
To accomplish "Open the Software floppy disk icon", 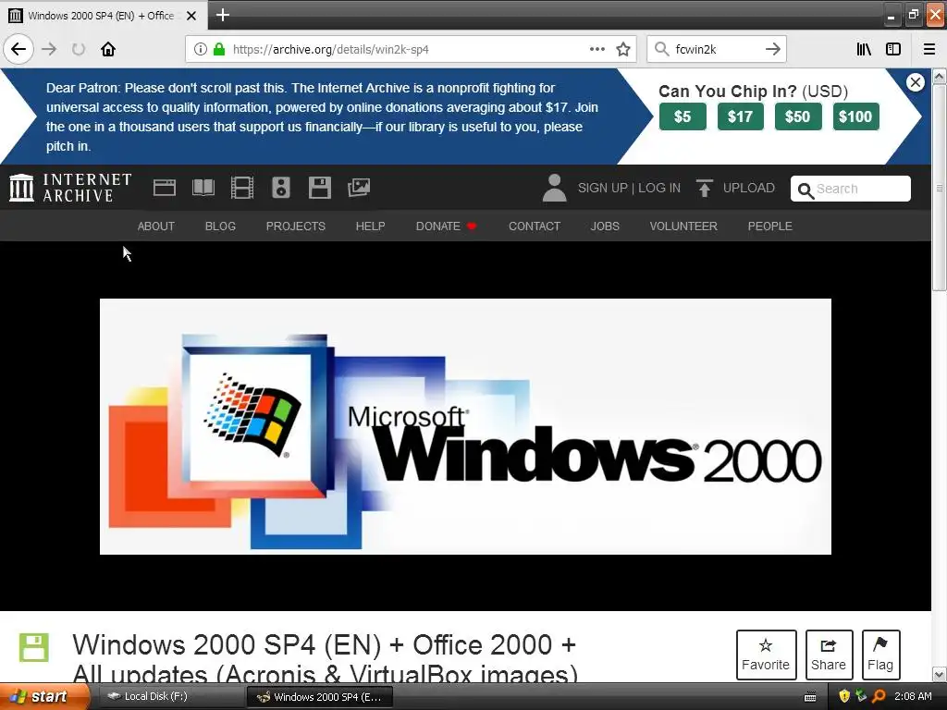I will tap(319, 188).
